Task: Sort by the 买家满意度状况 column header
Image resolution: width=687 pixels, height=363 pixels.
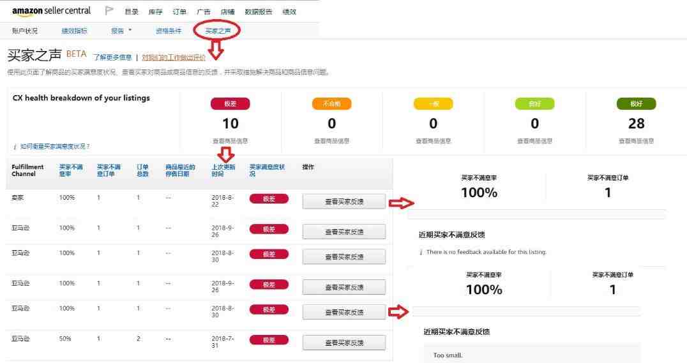Action: pos(267,170)
